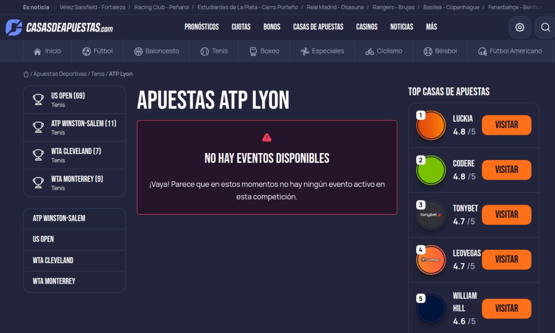Click the Codere green logo

pyautogui.click(x=431, y=170)
